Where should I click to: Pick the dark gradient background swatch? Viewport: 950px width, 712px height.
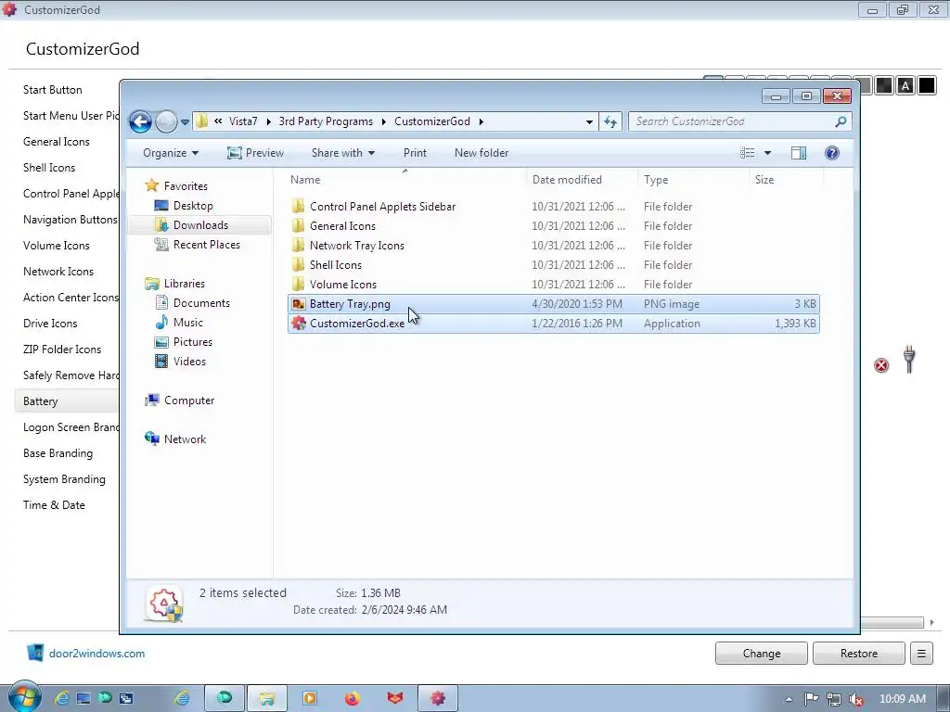pyautogui.click(x=884, y=86)
